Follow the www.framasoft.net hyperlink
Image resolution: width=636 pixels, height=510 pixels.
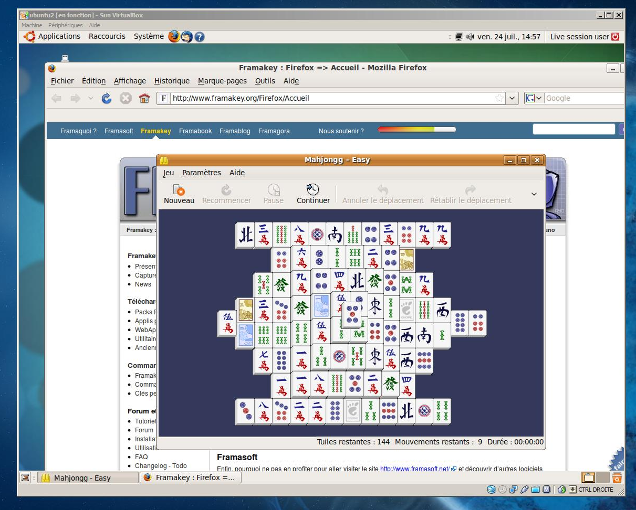415,469
